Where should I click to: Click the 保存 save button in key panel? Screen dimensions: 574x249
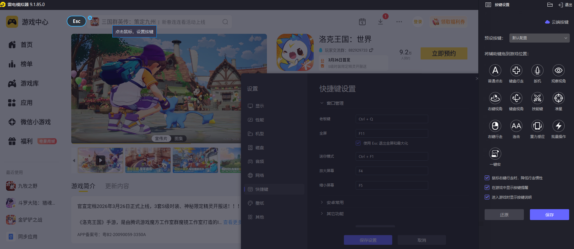550,215
